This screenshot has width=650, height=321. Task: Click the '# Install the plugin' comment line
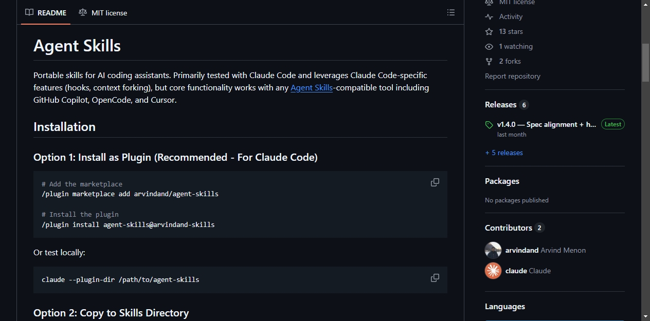pyautogui.click(x=80, y=215)
